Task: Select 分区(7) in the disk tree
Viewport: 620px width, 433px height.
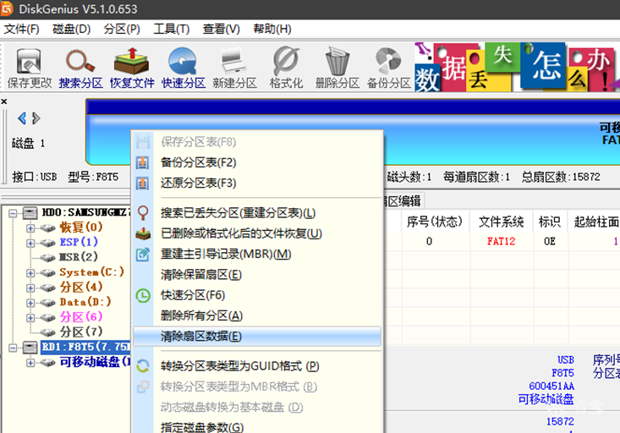Action: point(81,332)
